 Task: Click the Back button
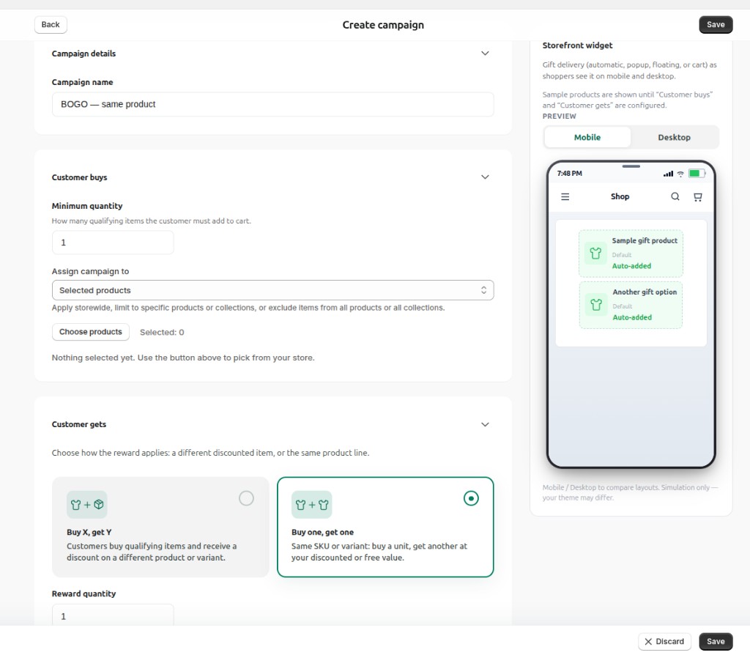[x=50, y=24]
